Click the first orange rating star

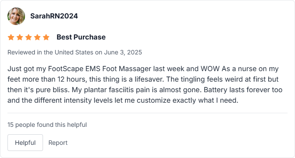pyautogui.click(x=11, y=37)
